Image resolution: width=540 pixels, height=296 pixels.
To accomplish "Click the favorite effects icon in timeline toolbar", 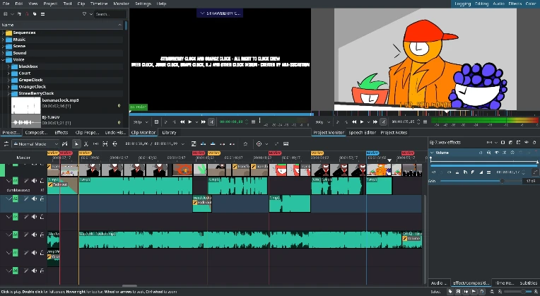I will pyautogui.click(x=245, y=144).
